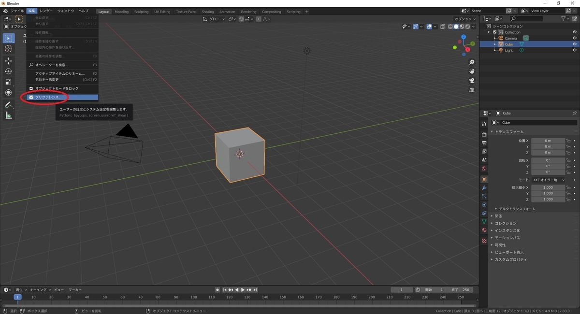
Task: Open the Marker menu in timeline
Action: 75,290
